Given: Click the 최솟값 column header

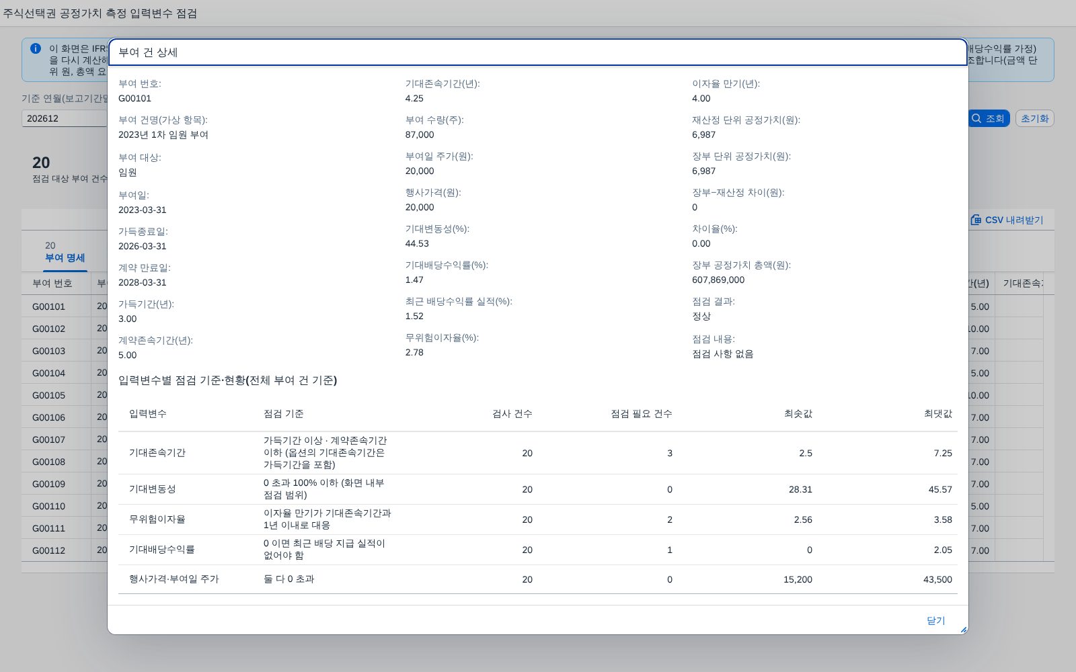Looking at the screenshot, I should coord(798,413).
